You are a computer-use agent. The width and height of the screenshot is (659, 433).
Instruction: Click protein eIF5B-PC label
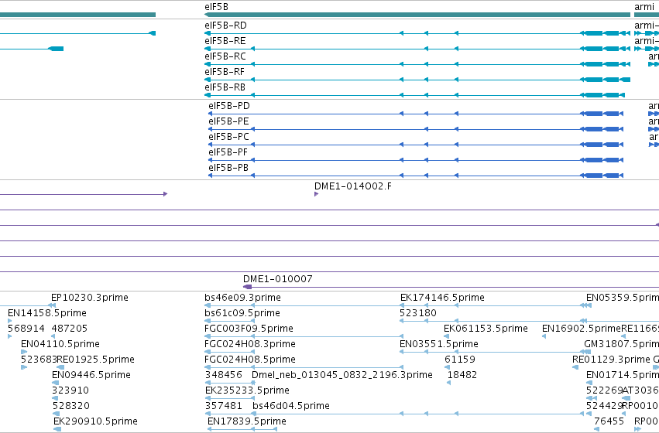[x=228, y=137]
